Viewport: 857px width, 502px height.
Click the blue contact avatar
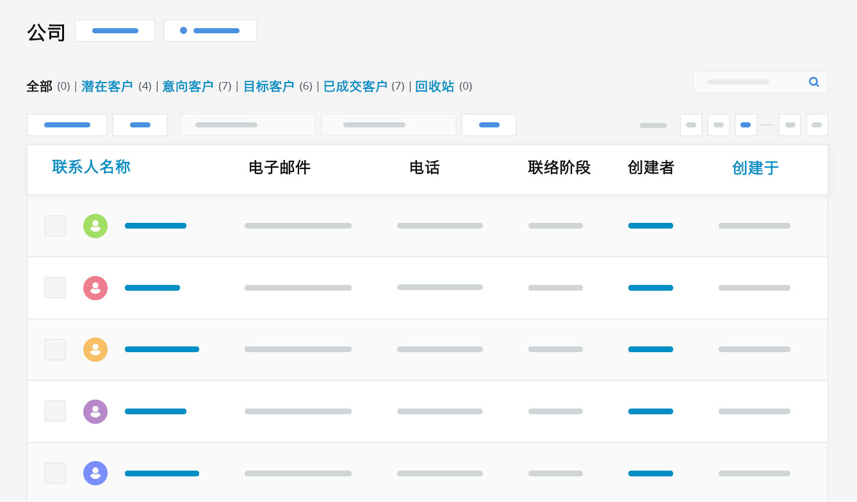(95, 473)
